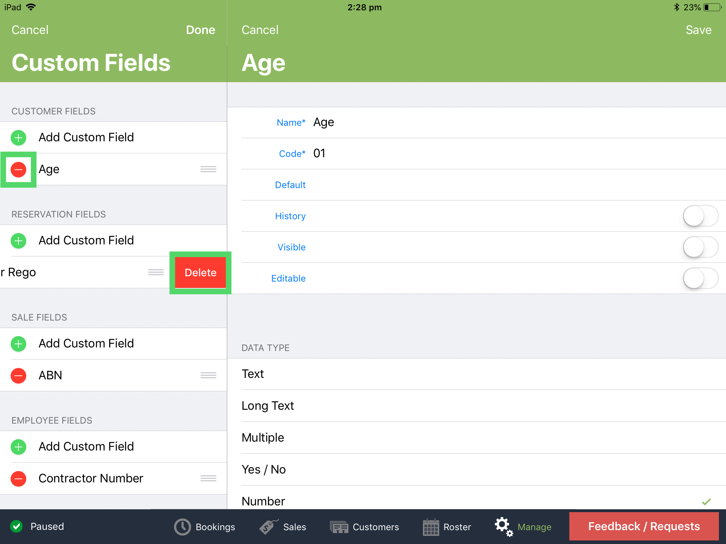Screen dimensions: 726x544
Task: Tap the reorder handle on ABN row
Action: click(x=208, y=375)
